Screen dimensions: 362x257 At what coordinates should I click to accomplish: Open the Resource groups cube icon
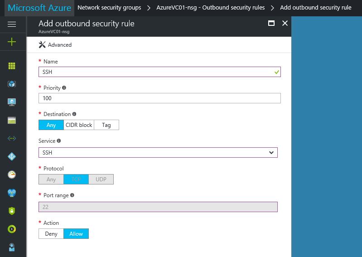click(12, 84)
